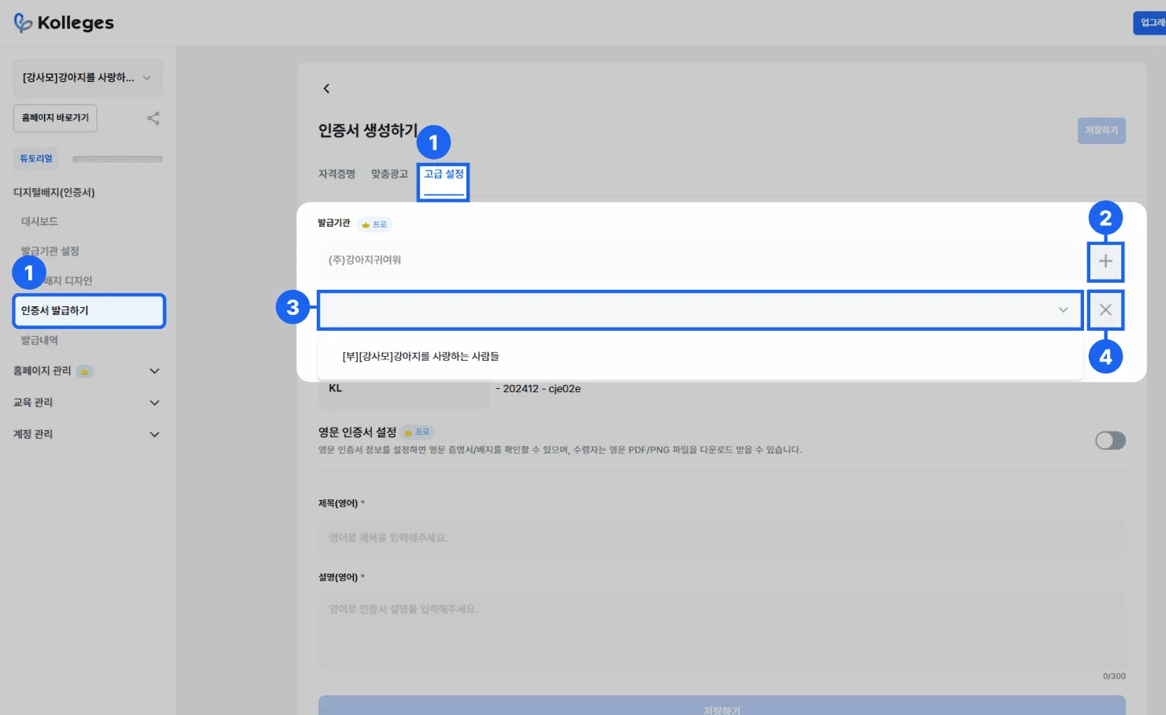Click the 제목(영어) input field

pos(721,538)
